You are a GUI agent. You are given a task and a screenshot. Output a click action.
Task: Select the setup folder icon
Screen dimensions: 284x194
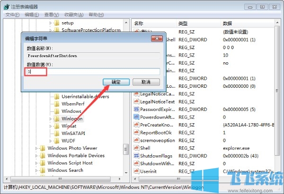point(57,23)
